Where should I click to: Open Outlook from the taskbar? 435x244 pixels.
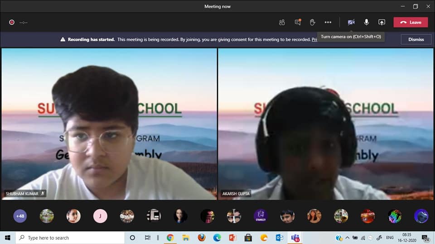coord(280,238)
